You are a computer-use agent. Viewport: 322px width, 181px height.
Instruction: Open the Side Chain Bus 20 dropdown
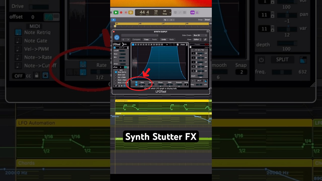click(200, 35)
